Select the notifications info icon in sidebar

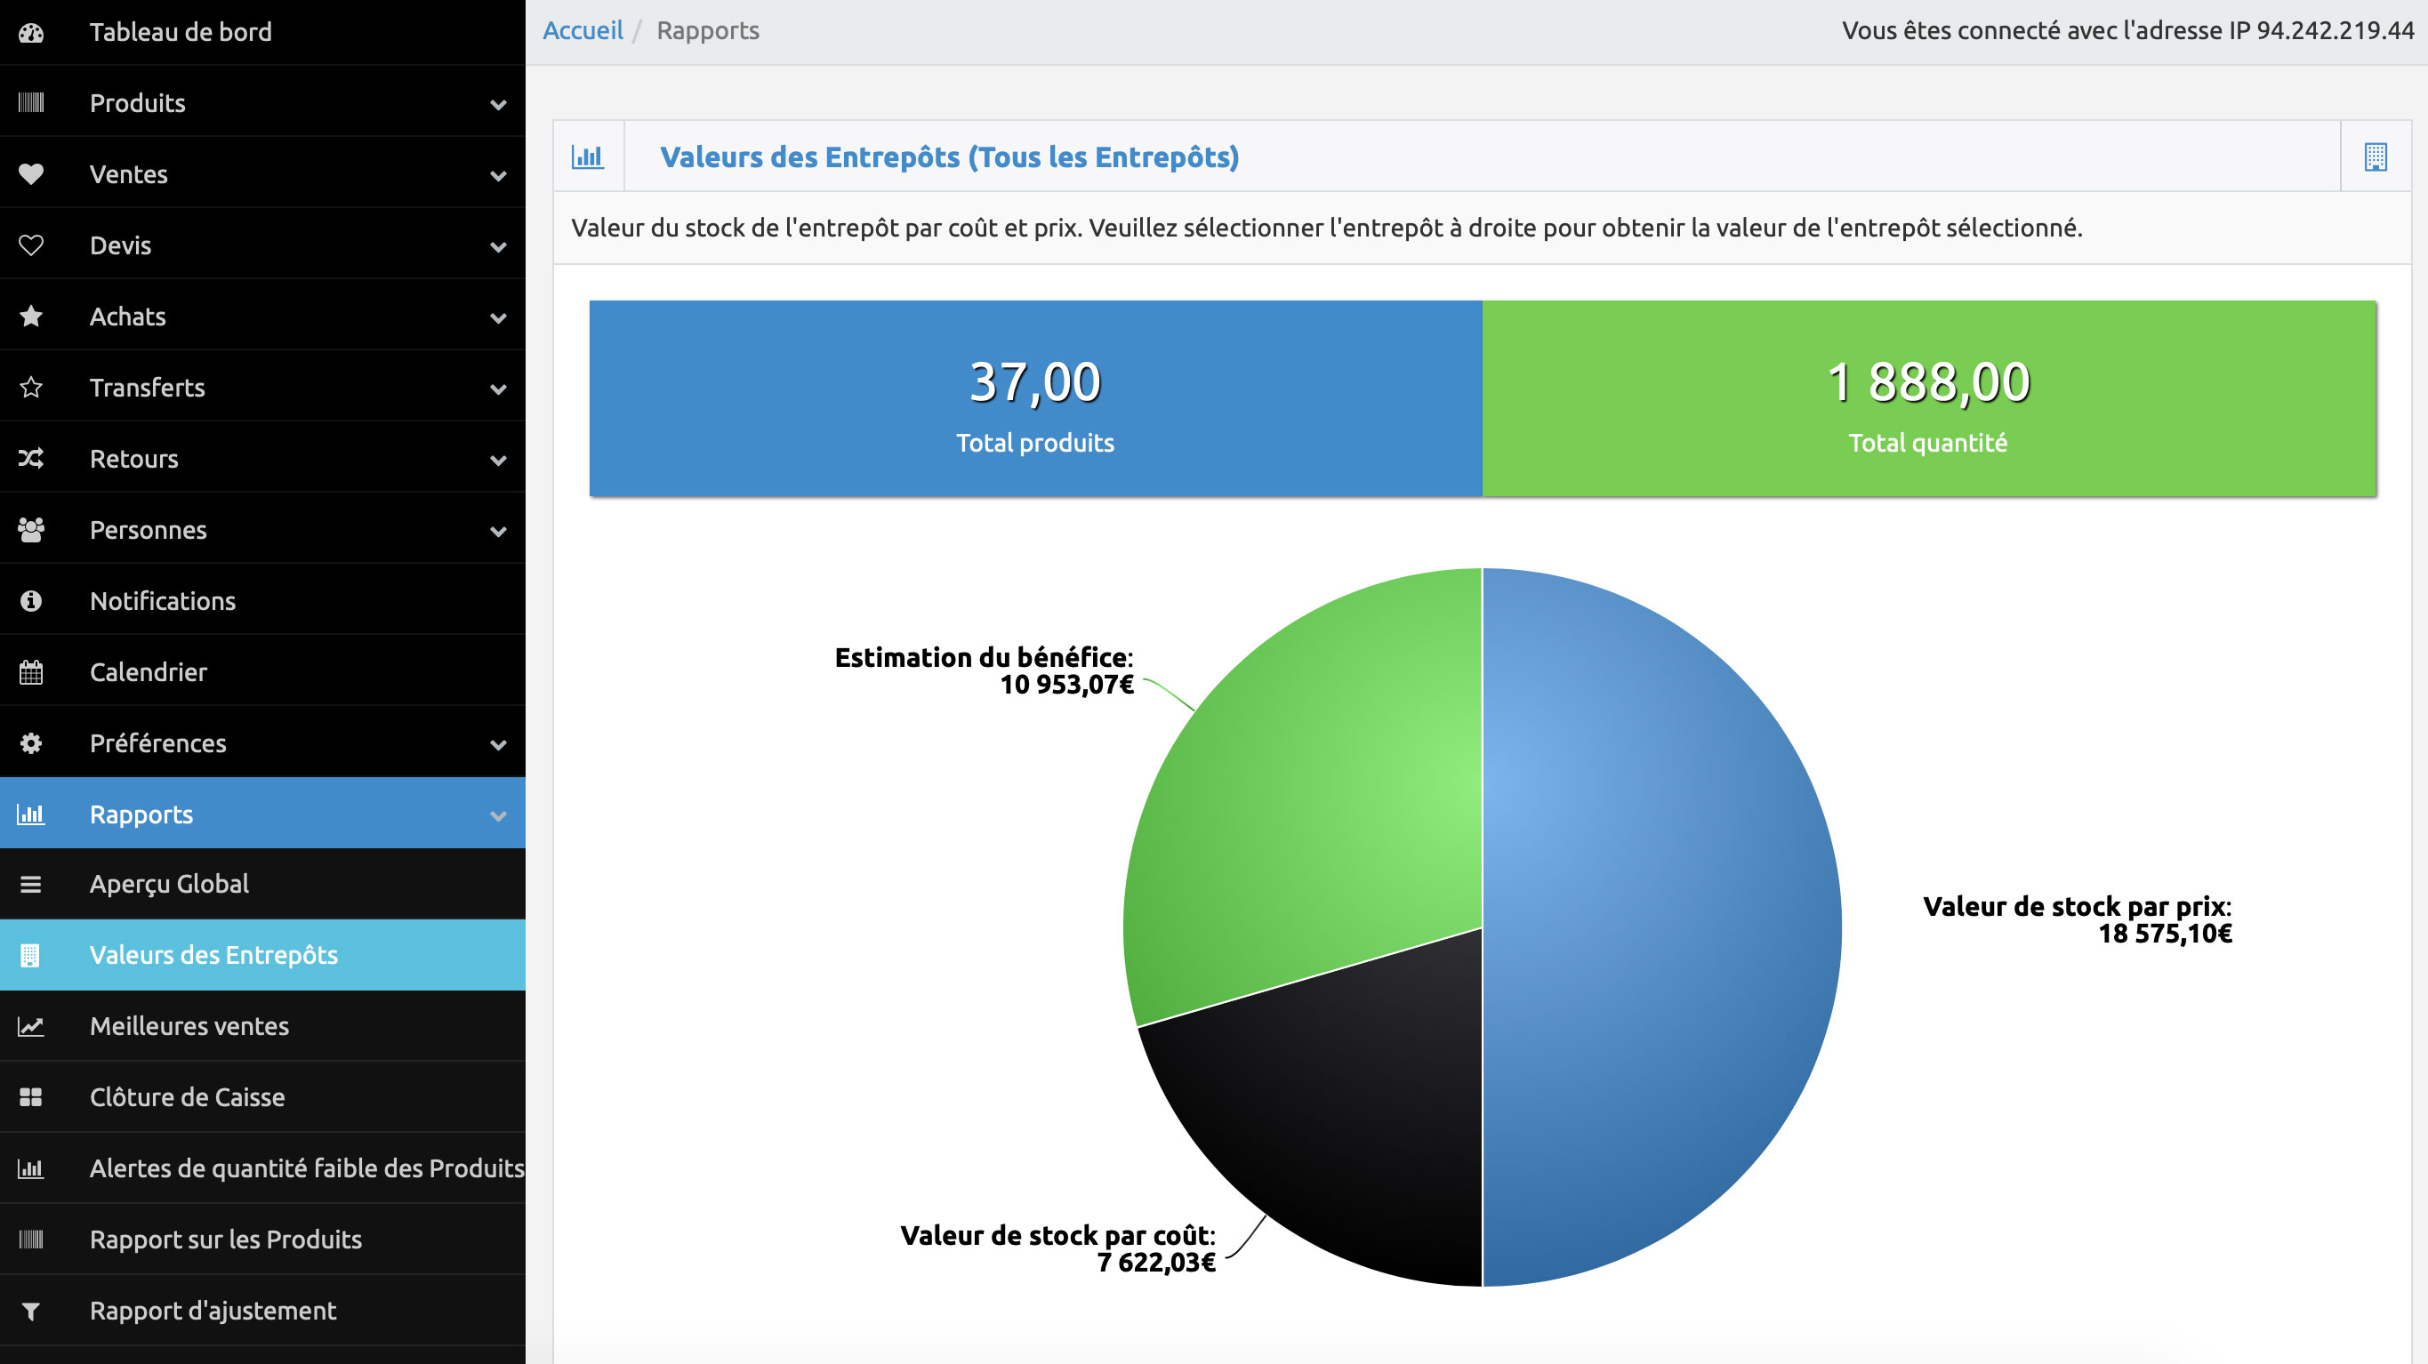[x=32, y=600]
